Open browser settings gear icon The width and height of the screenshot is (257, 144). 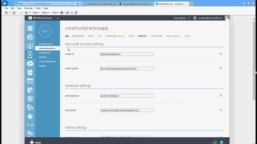pos(253,4)
